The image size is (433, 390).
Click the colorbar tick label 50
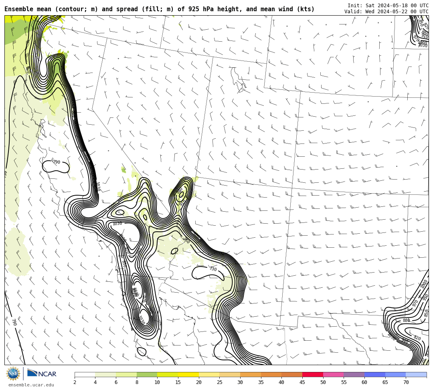(323, 382)
